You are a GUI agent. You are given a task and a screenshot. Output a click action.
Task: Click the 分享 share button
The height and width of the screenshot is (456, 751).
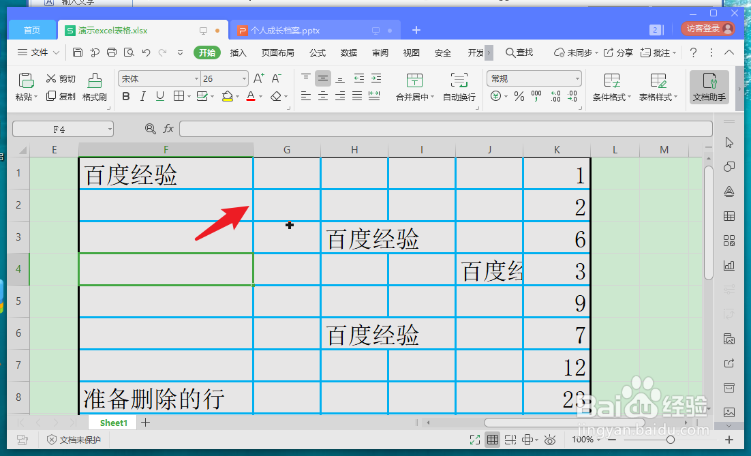pyautogui.click(x=618, y=52)
